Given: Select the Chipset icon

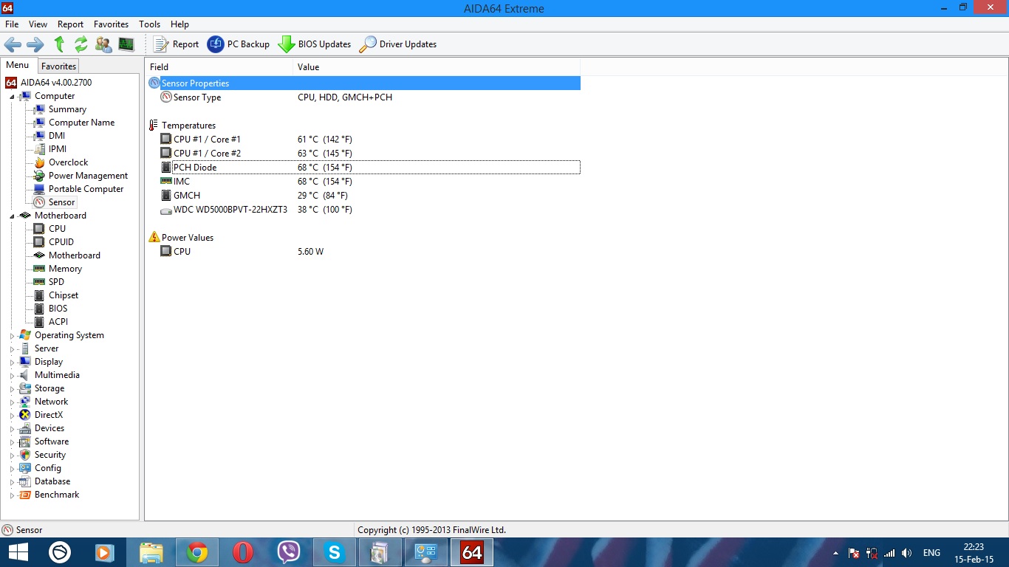Looking at the screenshot, I should coord(39,295).
